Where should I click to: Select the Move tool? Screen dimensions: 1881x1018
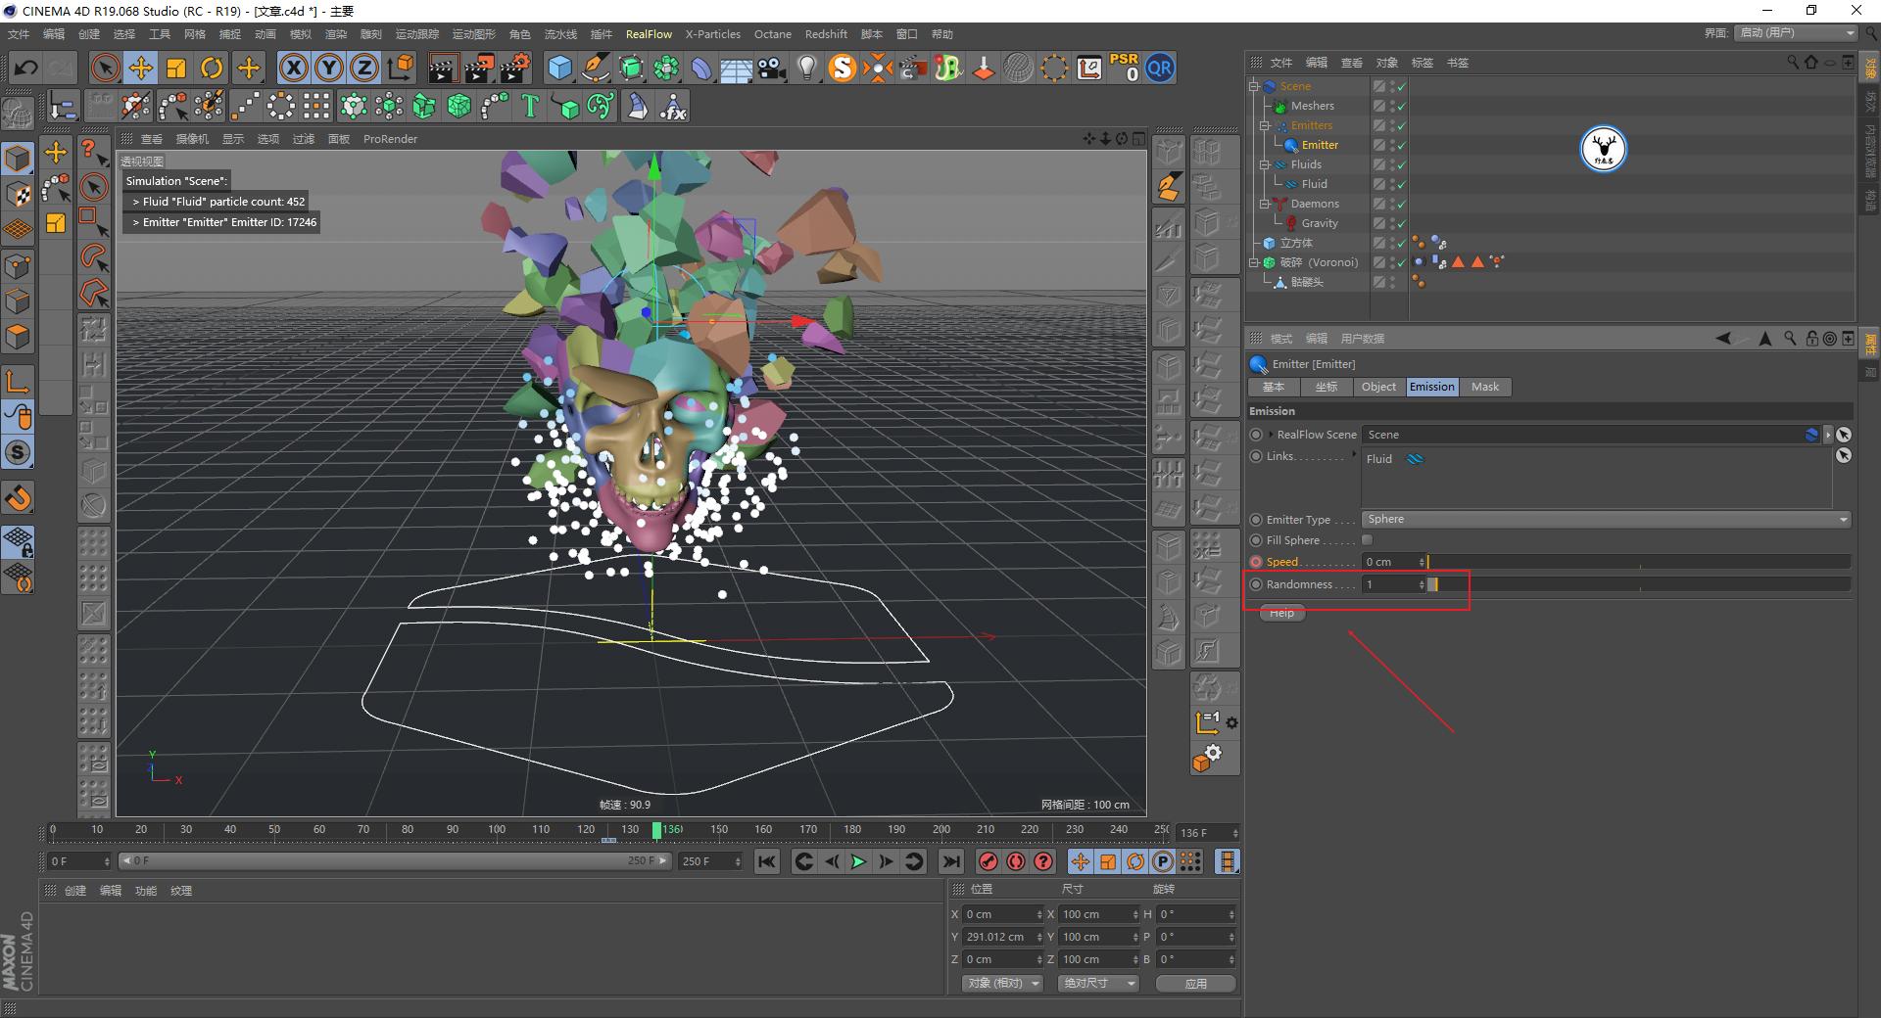tap(141, 68)
